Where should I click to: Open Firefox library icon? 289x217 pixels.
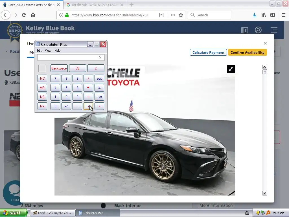coord(264,15)
